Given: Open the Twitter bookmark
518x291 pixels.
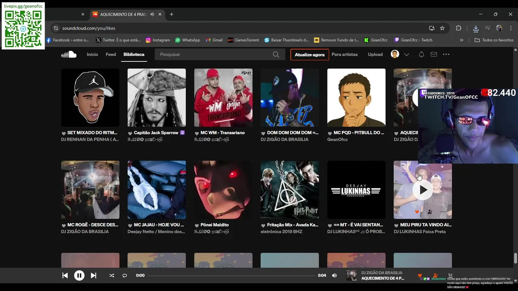Looking at the screenshot, I should tap(118, 40).
